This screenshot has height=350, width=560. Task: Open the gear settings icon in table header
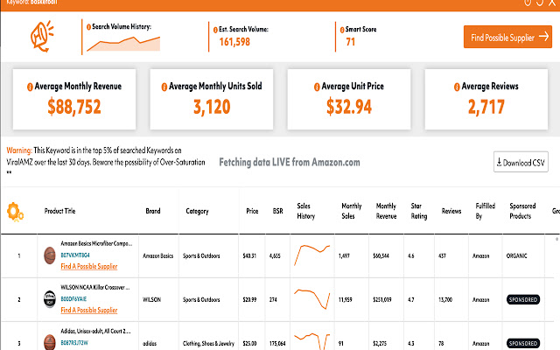pos(15,212)
